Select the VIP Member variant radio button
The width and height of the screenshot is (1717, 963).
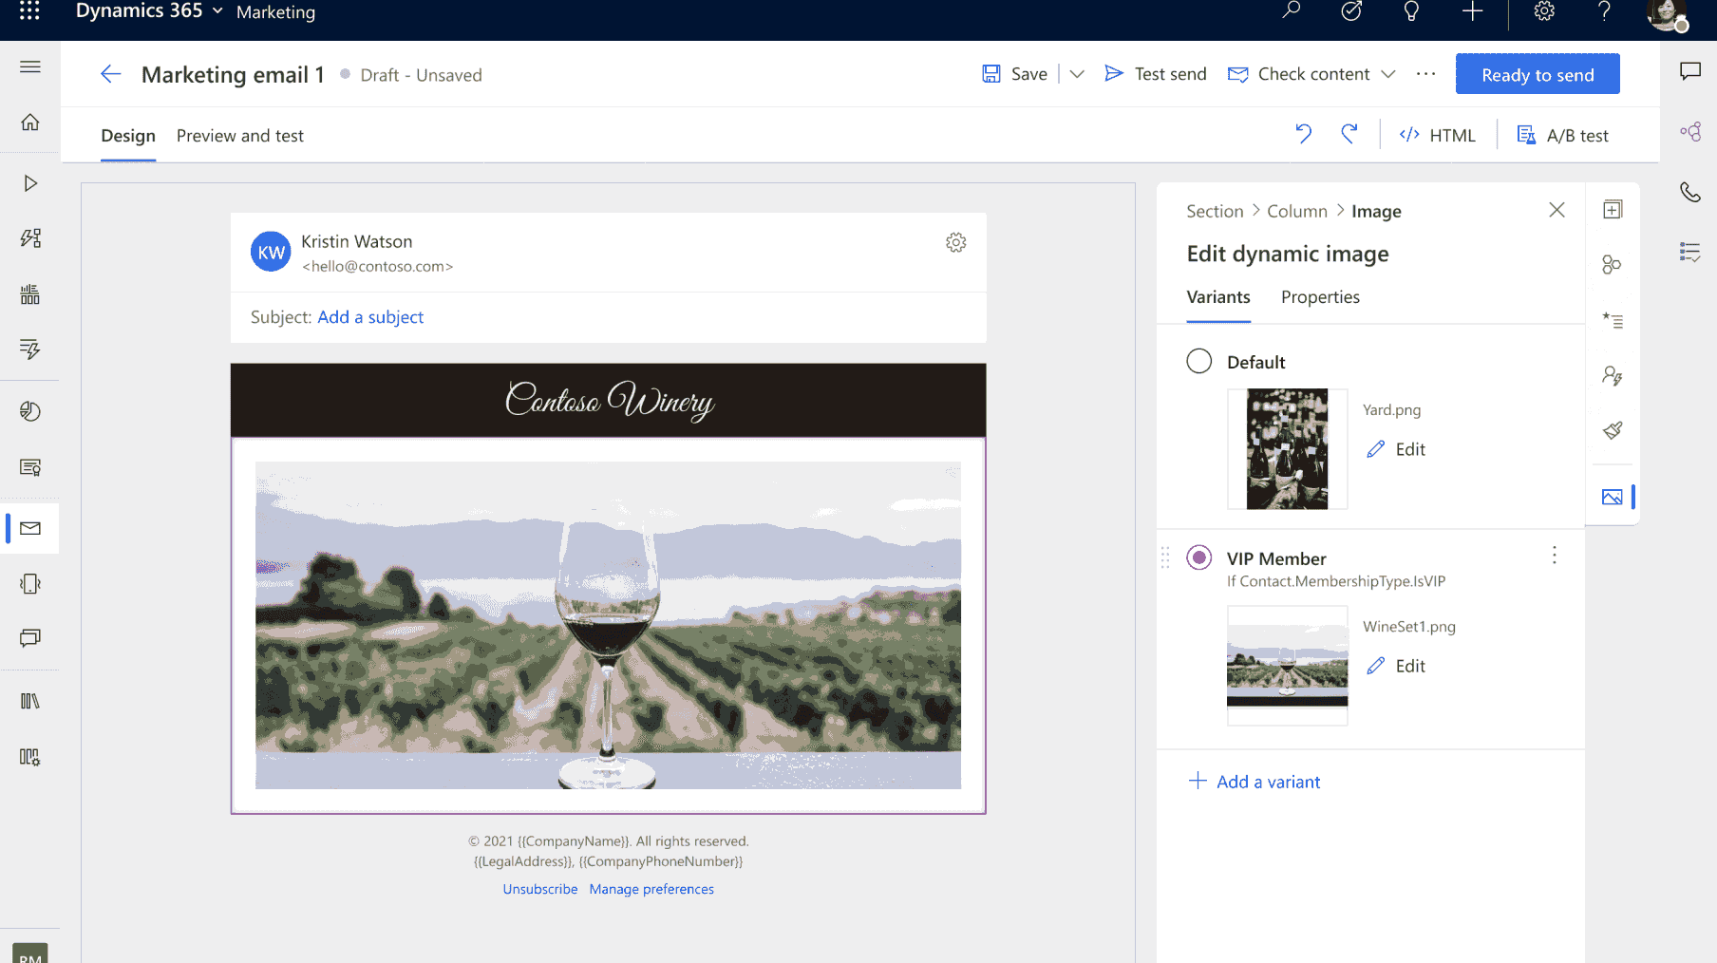[x=1198, y=558]
